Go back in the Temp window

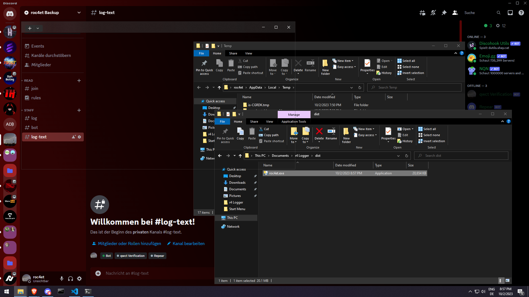(199, 87)
